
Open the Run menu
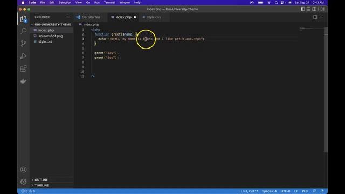tap(97, 3)
